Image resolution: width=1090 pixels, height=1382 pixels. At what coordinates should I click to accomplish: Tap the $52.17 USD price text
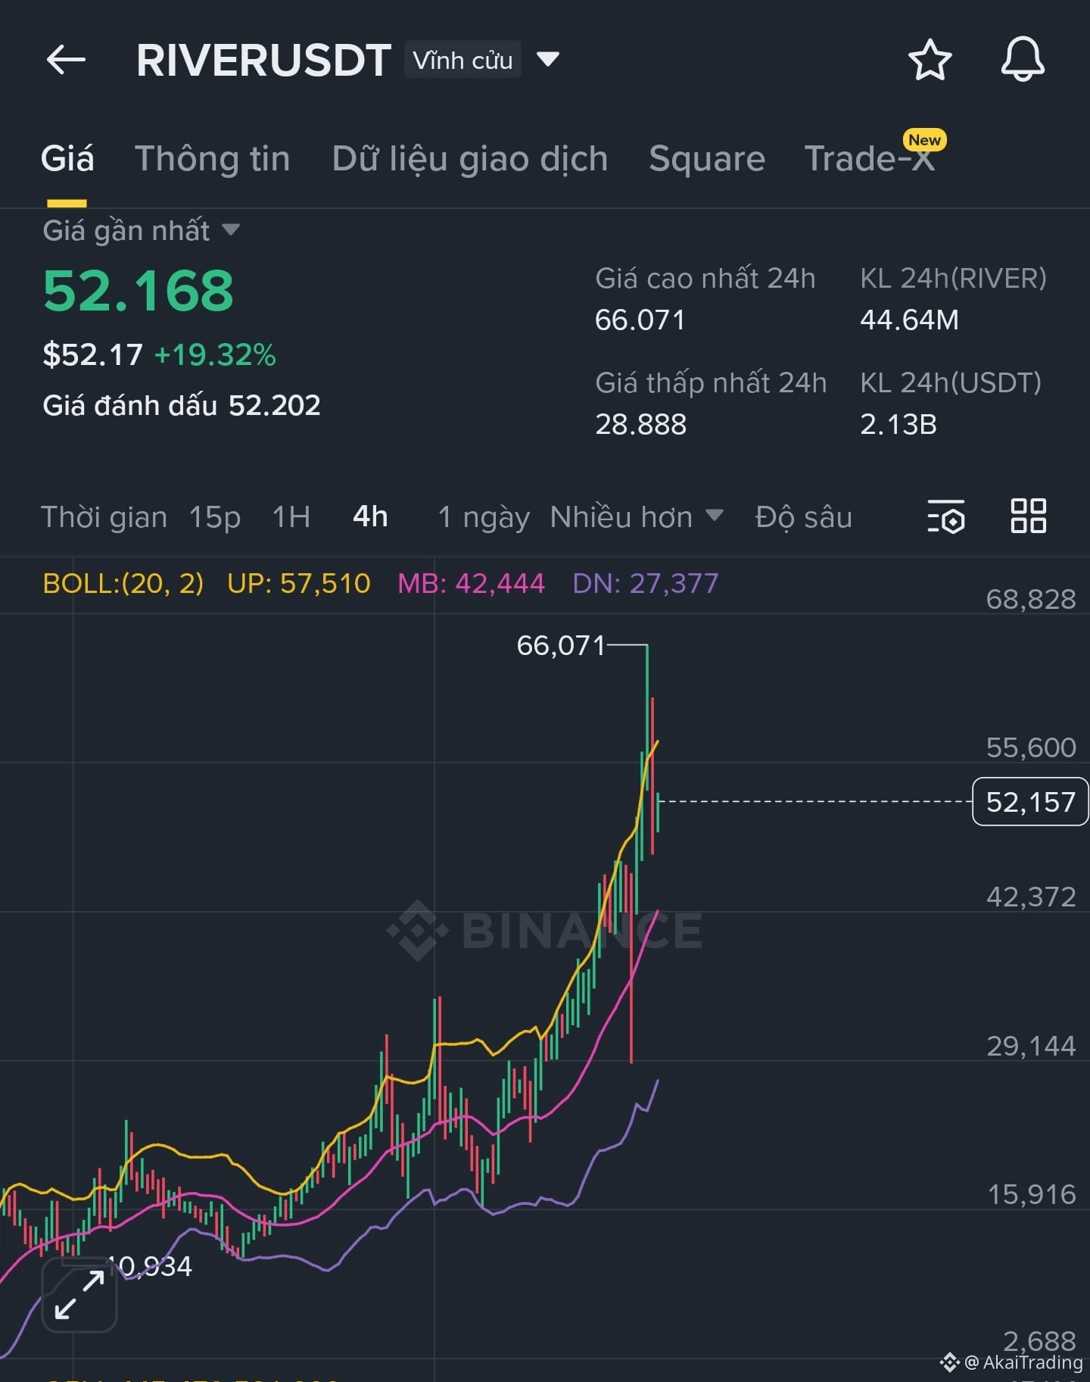point(92,354)
